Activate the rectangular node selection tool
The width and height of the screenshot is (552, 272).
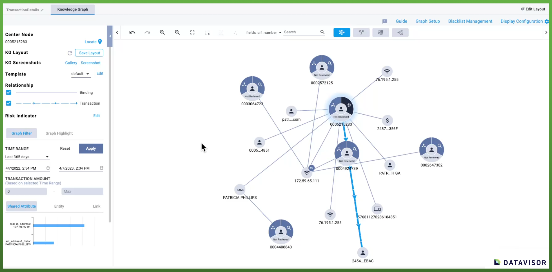[x=208, y=32]
